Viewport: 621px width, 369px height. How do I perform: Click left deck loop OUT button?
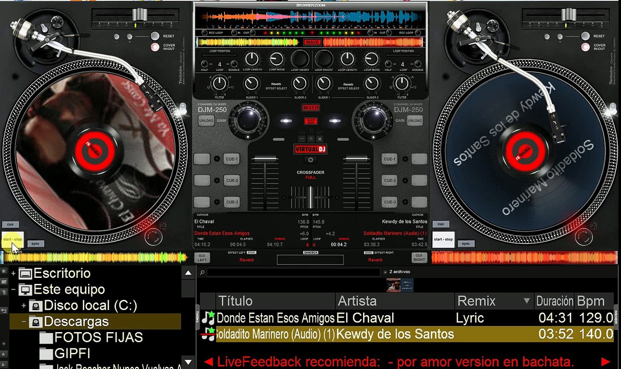tap(254, 33)
